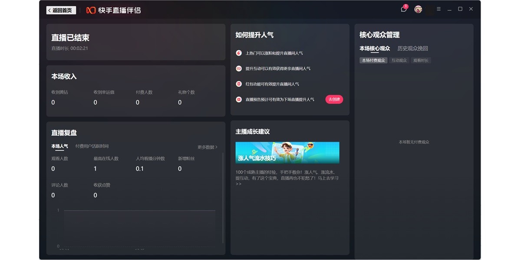Click the 提升互动 tip icon
Viewport: 521px width, 260px height.
click(239, 68)
